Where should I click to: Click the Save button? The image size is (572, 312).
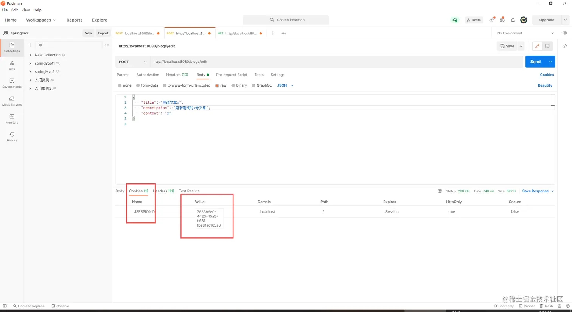(x=507, y=46)
